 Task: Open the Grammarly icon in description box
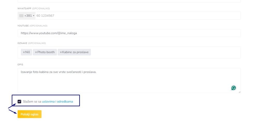(233, 88)
